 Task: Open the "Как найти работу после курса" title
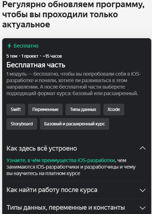tap(52, 190)
